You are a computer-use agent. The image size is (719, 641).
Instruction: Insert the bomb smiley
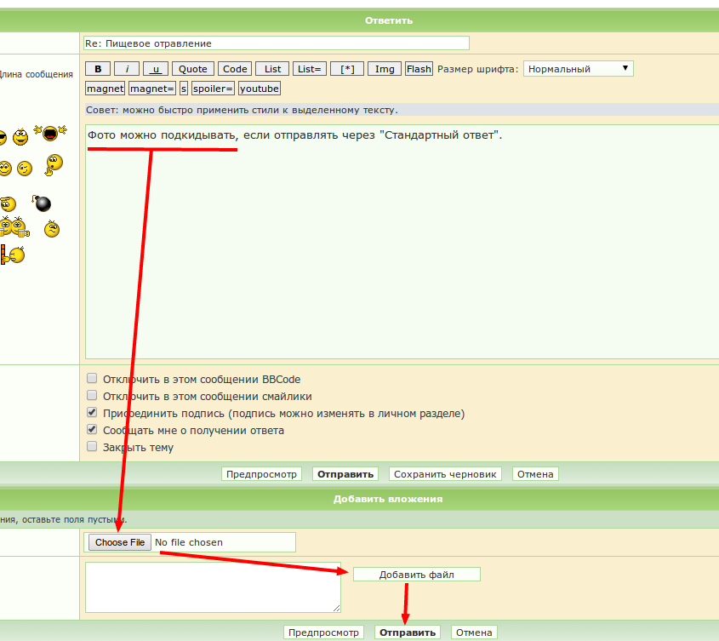tap(42, 203)
